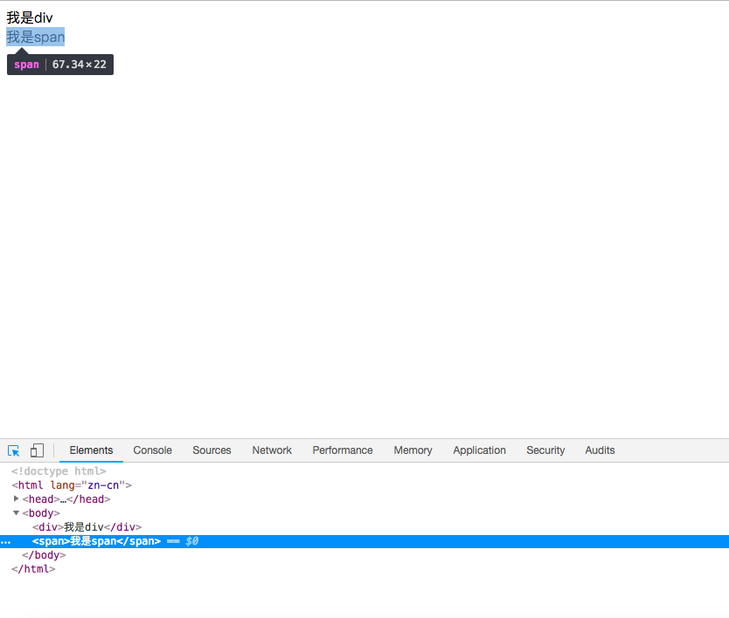
Task: Select the html lang="zn-cn" node
Action: pyautogui.click(x=72, y=485)
